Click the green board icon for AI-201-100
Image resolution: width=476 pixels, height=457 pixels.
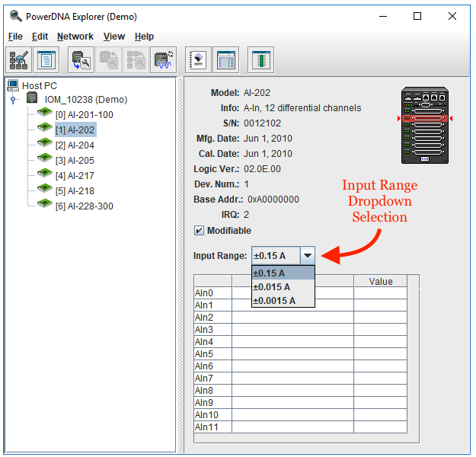45,112
